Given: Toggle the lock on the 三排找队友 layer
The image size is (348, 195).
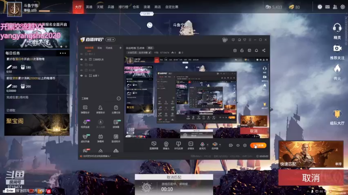Looking at the screenshot, I should click(86, 59).
